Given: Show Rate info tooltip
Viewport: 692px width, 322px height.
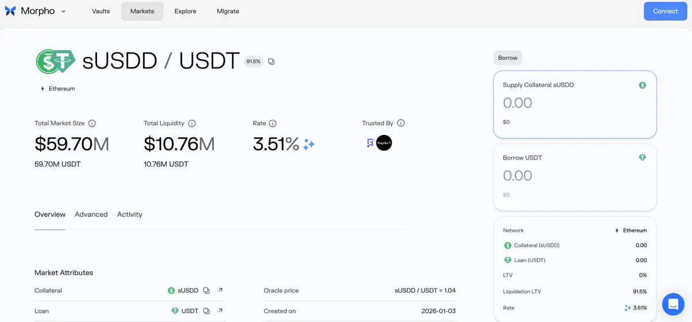Looking at the screenshot, I should point(273,123).
